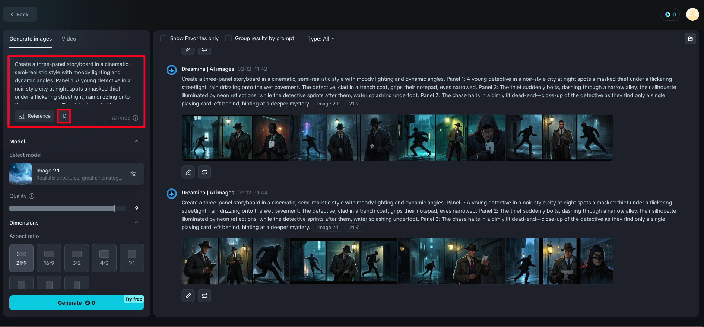Switch to the Video tab
This screenshot has height=327, width=704.
pos(69,39)
